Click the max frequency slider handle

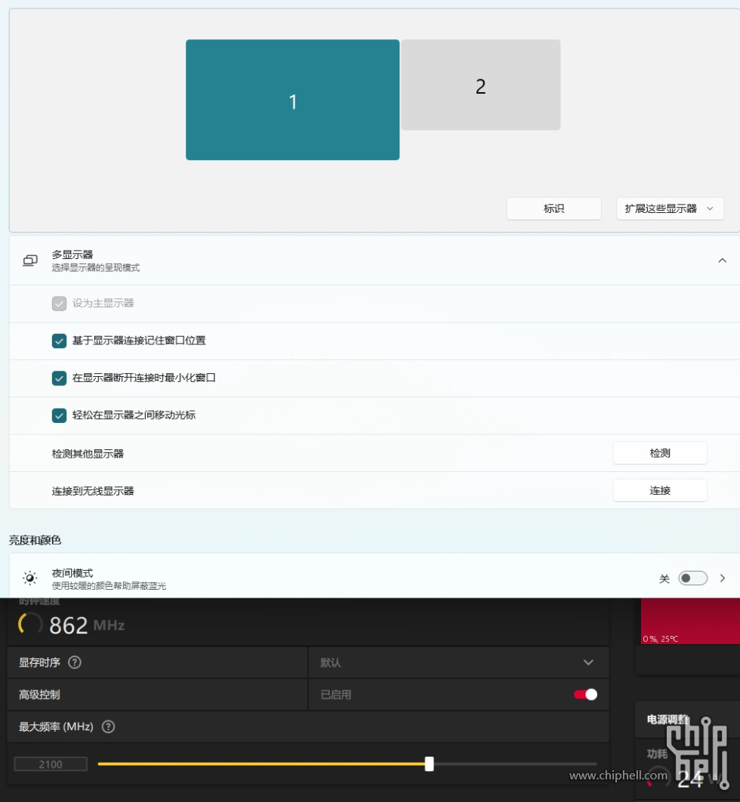pyautogui.click(x=429, y=764)
